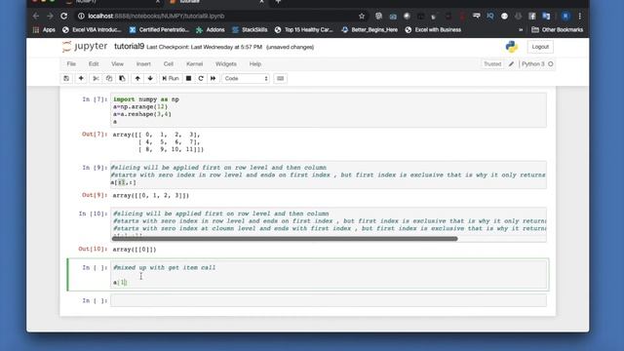Open a new browser tab
The height and width of the screenshot is (351, 624).
coord(278,2)
